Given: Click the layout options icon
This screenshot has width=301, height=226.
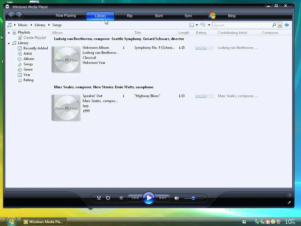Looking at the screenshot, I should 191,25.
